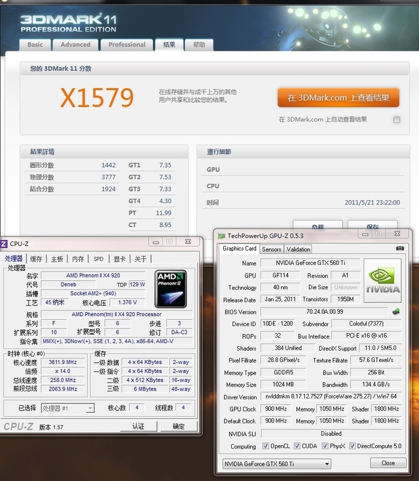The image size is (419, 481).
Task: Click the Memory Size value 1024 MB
Action: [x=283, y=384]
